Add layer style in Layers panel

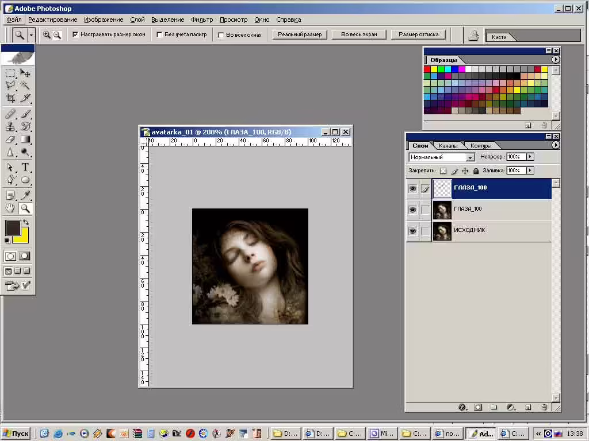point(463,407)
